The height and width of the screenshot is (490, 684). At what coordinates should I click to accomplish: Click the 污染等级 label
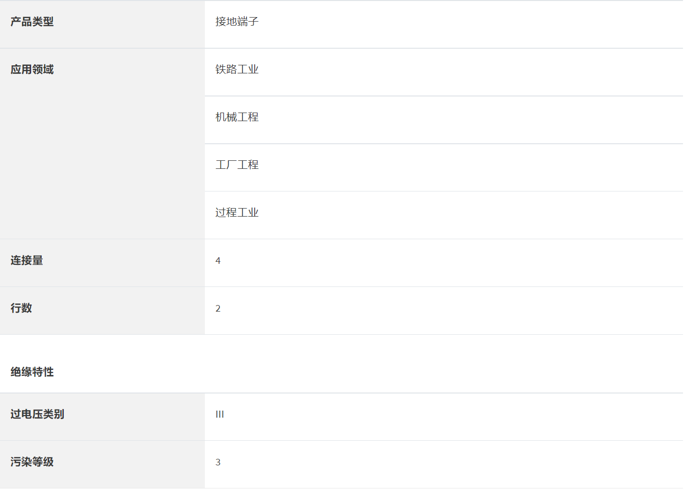click(32, 462)
